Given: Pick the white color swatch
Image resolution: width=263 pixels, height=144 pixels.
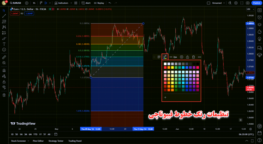Looking at the screenshot, I should click(165, 64).
